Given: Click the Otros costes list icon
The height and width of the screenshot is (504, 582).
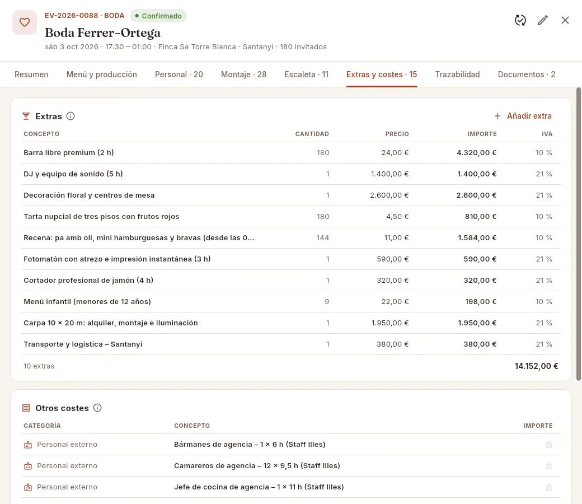Looking at the screenshot, I should 26,408.
